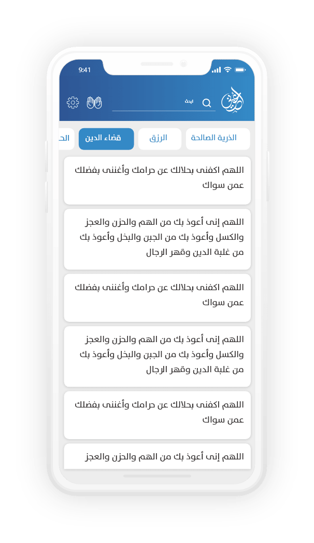Open the last partially visible dua card
The height and width of the screenshot is (543, 314).
(x=157, y=456)
